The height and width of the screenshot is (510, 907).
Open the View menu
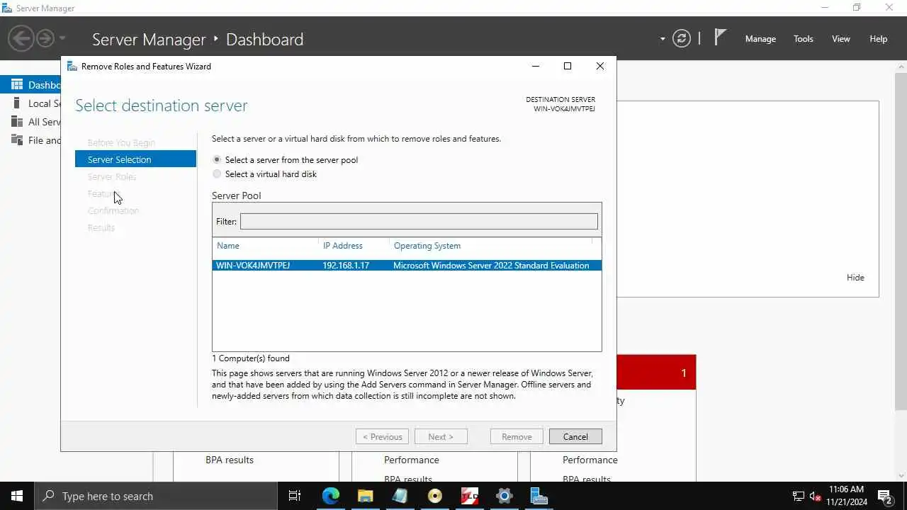841,39
